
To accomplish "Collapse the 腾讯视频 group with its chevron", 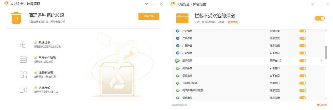I will tap(321, 61).
